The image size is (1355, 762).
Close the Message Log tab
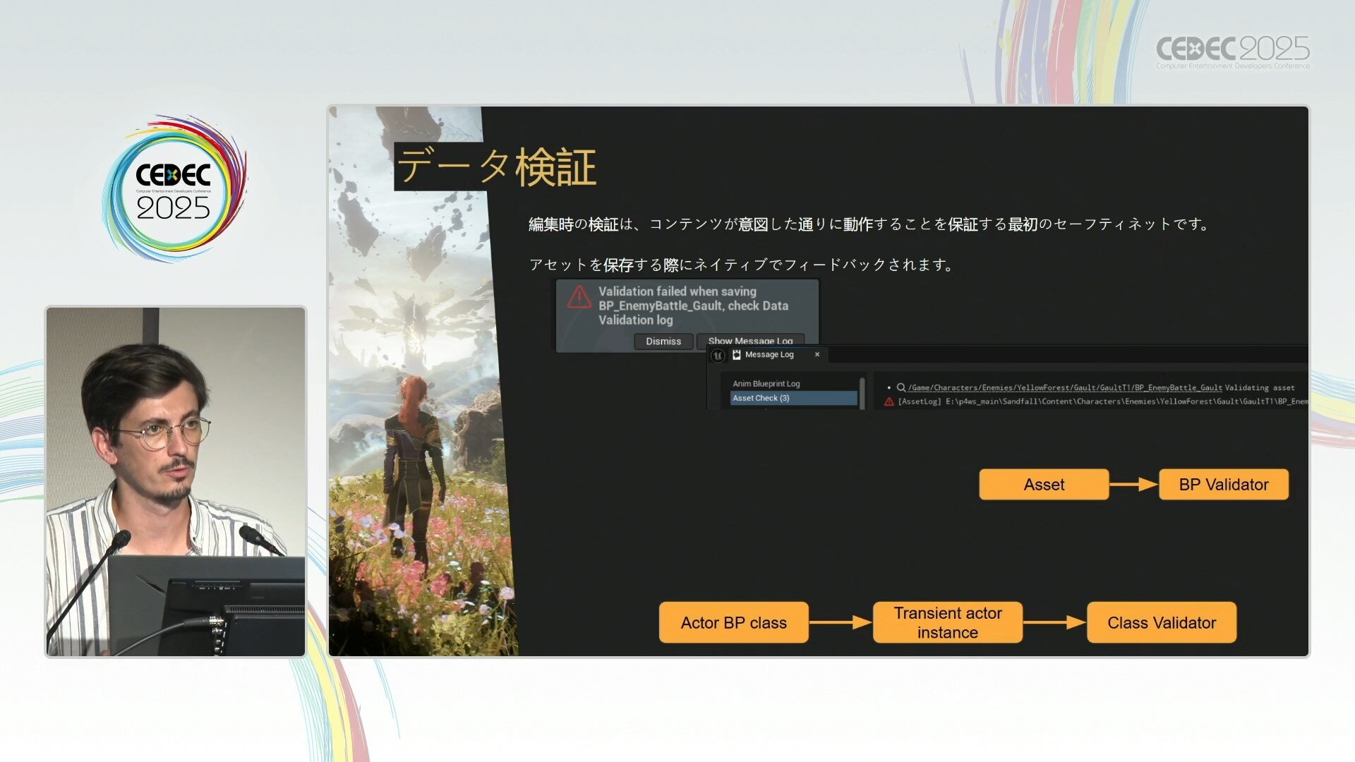[x=817, y=354]
